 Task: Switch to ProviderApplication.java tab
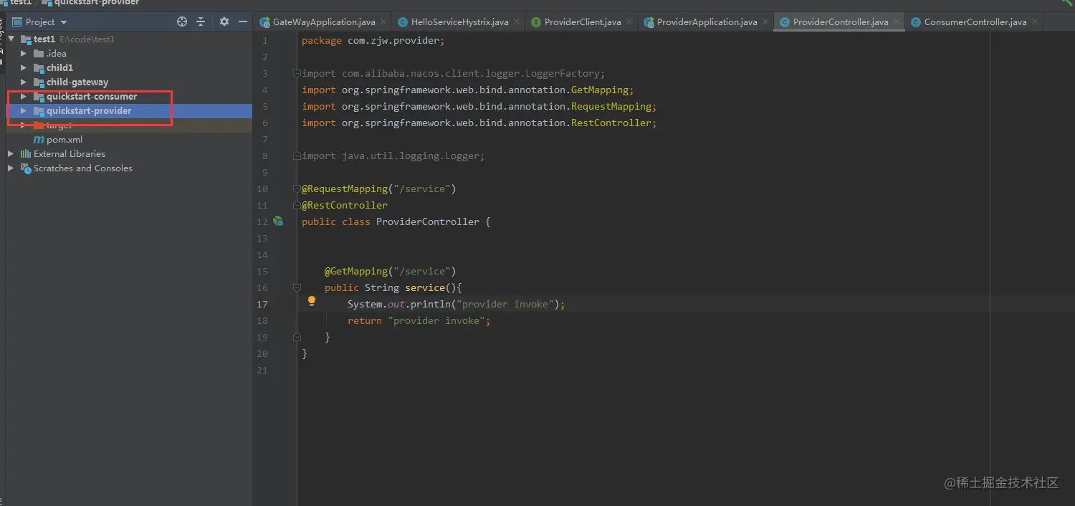[707, 22]
